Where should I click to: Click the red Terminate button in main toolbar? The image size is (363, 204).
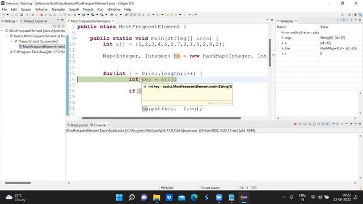click(41, 15)
